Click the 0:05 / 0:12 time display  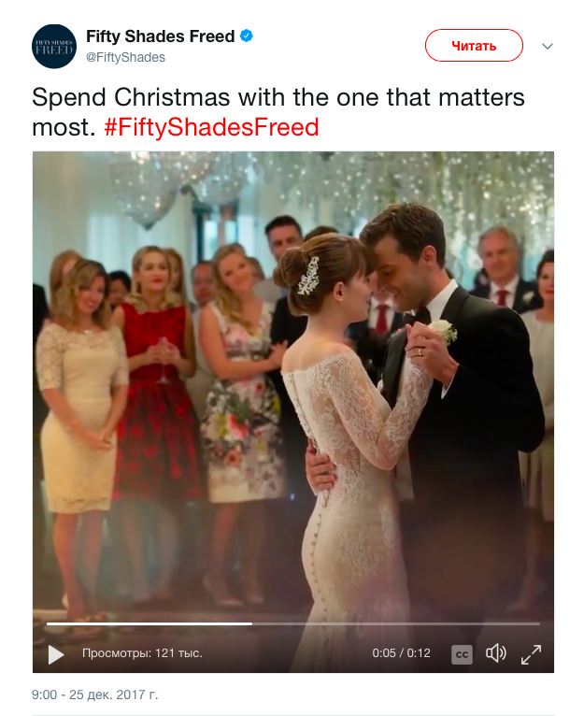(x=401, y=653)
